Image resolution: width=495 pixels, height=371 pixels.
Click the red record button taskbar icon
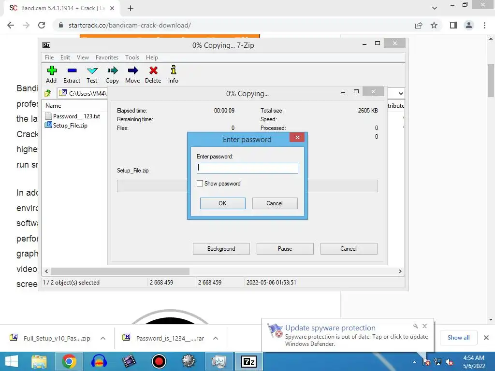159,361
